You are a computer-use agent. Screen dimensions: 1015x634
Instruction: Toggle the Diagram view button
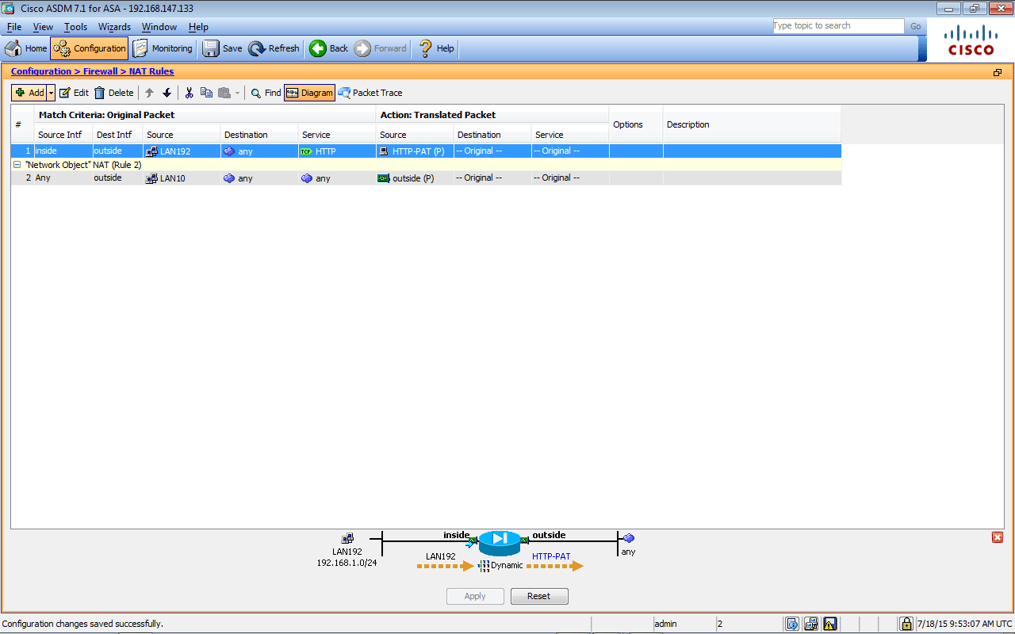click(310, 93)
